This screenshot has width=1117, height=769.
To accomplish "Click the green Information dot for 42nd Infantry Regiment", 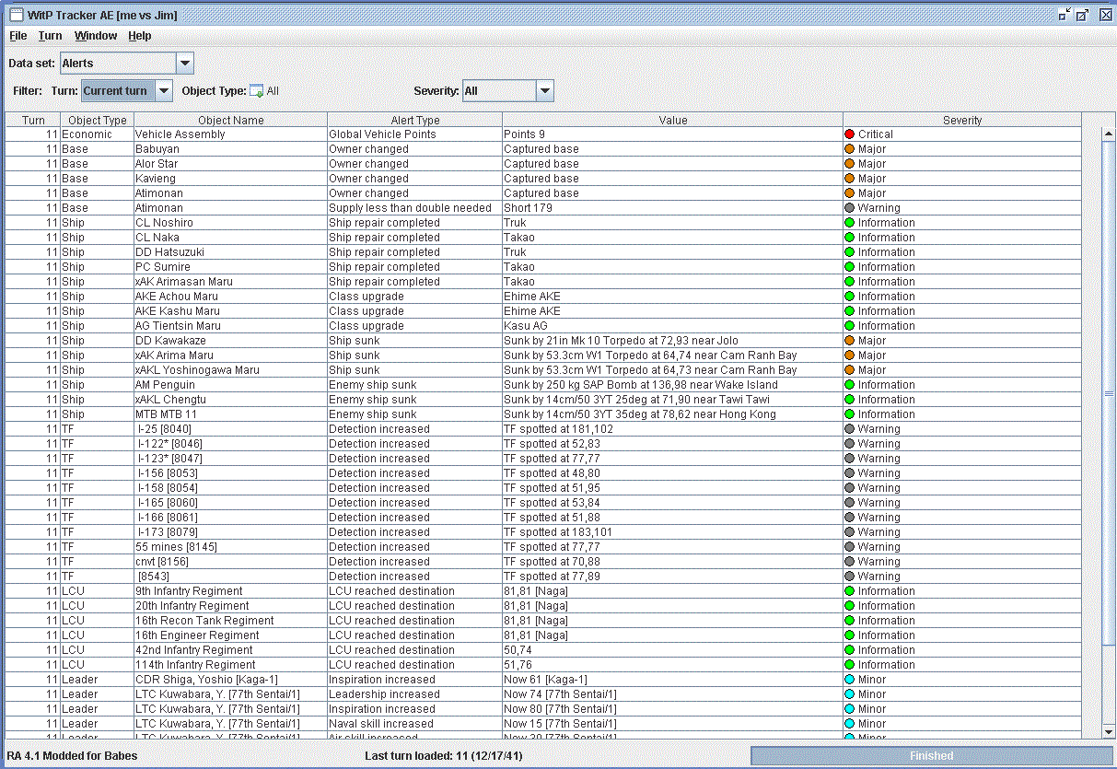I will (850, 650).
